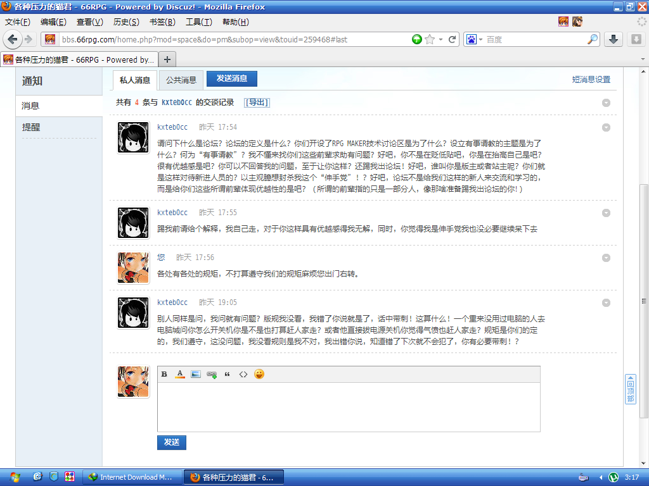
Task: Open the 编辑(E) menu
Action: [x=53, y=22]
